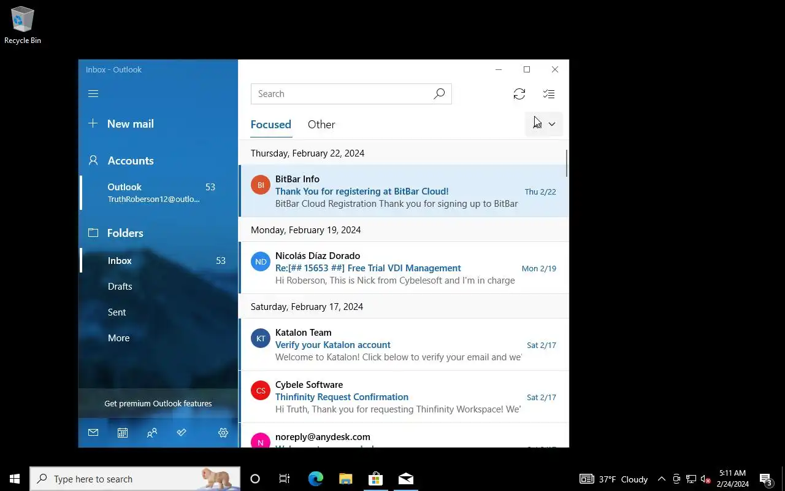785x491 pixels.
Task: Click the Mail app taskbar icon
Action: point(405,479)
